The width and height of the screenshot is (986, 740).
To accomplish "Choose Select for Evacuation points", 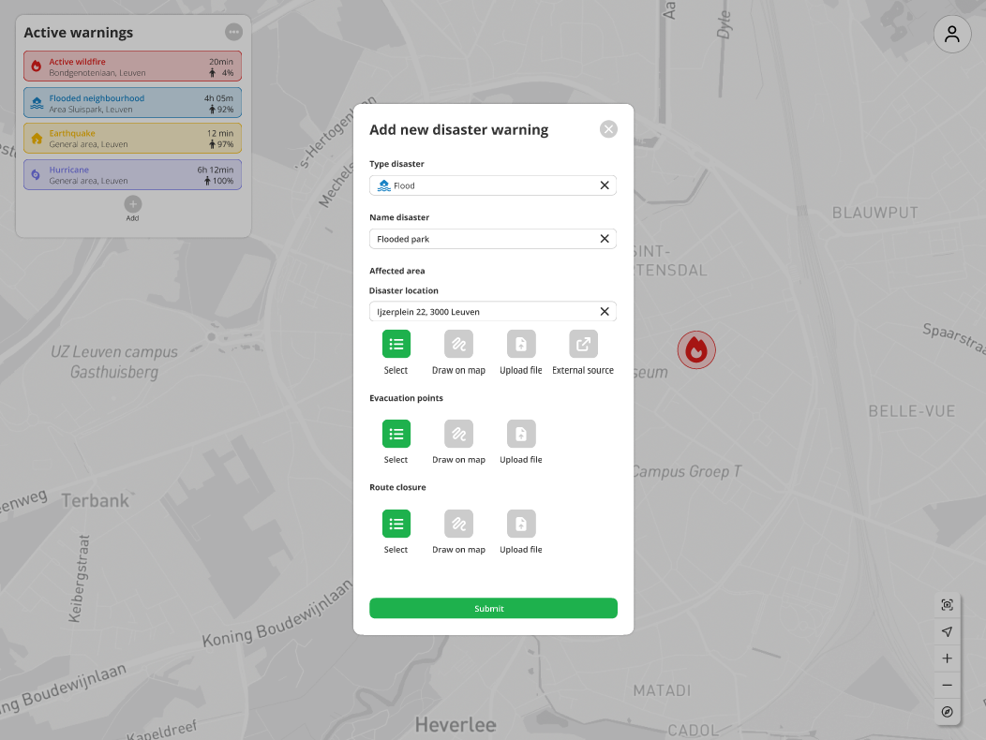I will (396, 434).
